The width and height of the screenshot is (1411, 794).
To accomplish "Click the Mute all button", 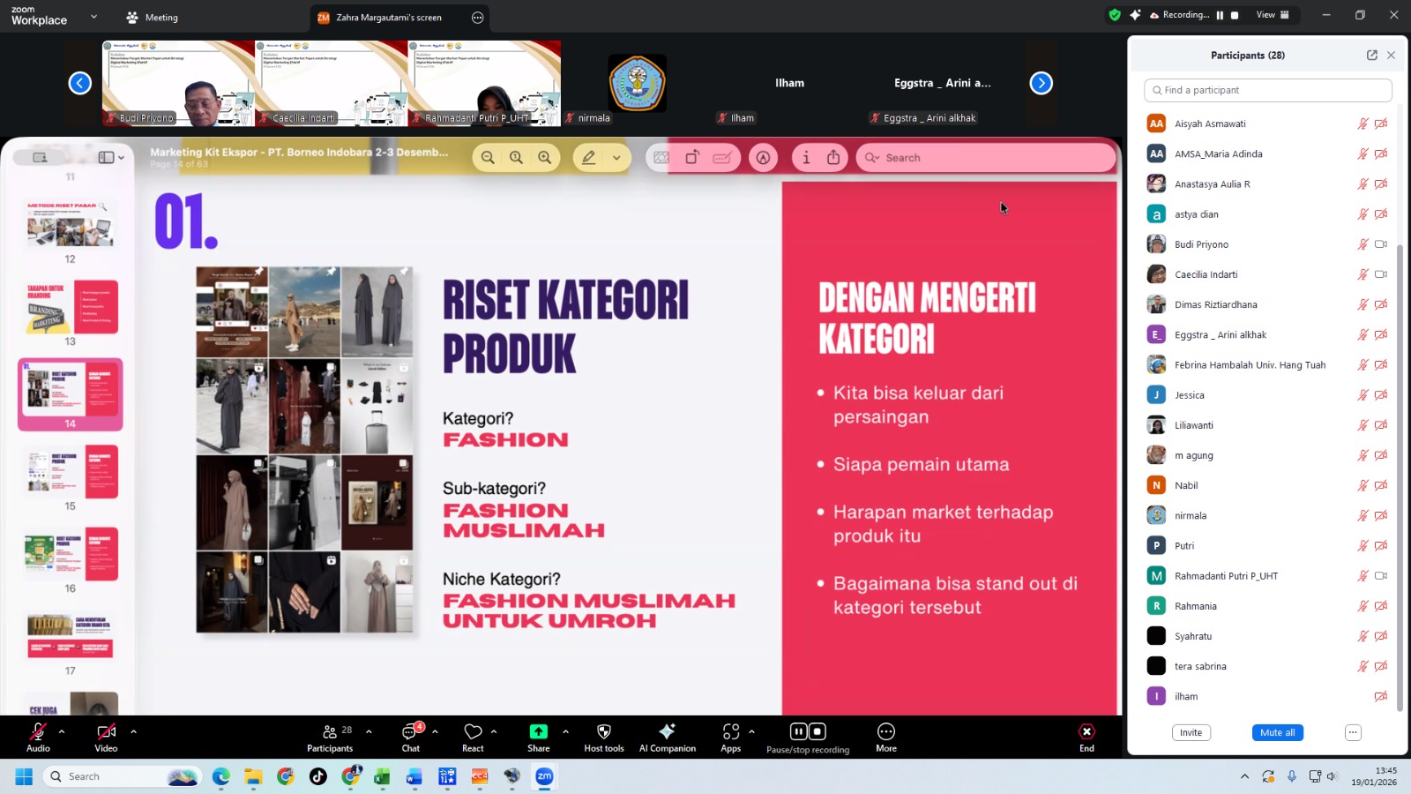I will pos(1277,732).
